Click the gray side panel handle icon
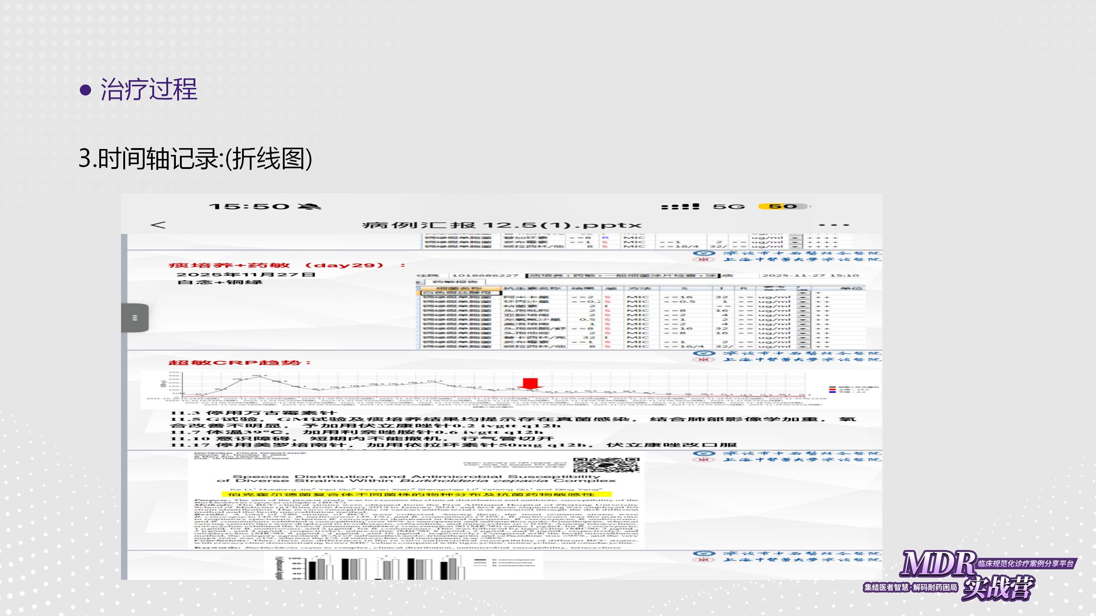The image size is (1096, 616). point(135,318)
